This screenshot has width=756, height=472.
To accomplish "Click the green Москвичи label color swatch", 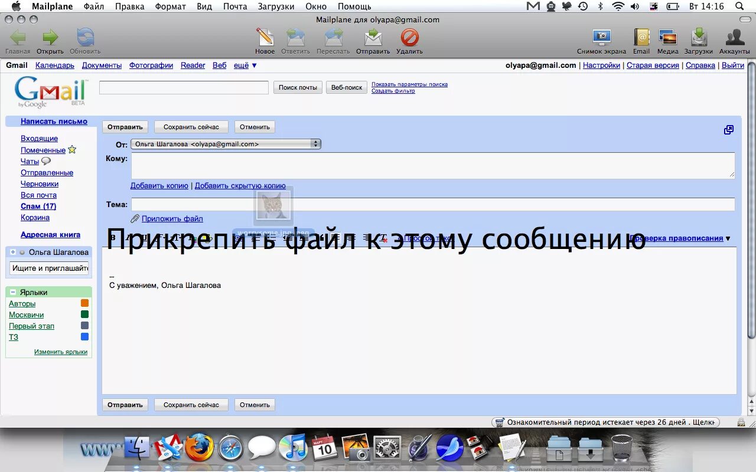I will coord(84,314).
